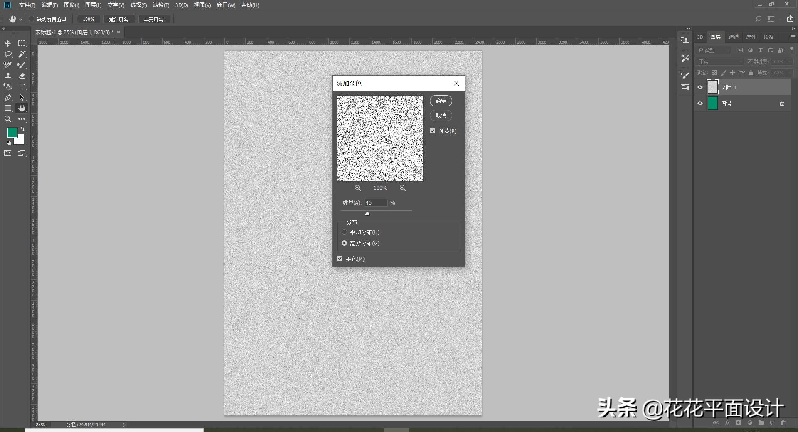Open the Clone Source collapsed panel
Screen dimensions: 798x432
coord(685,40)
